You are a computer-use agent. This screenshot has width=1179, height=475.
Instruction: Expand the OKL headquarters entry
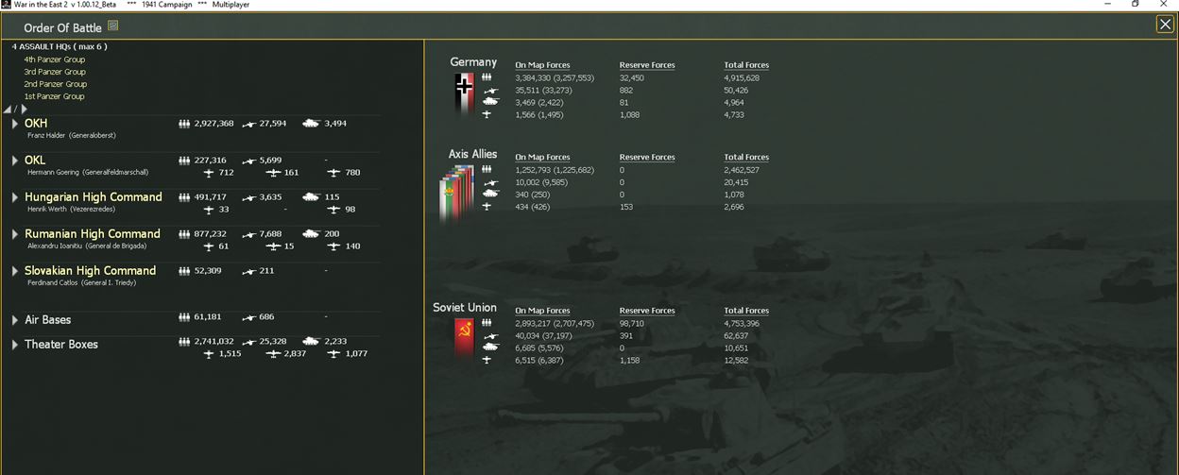click(15, 161)
